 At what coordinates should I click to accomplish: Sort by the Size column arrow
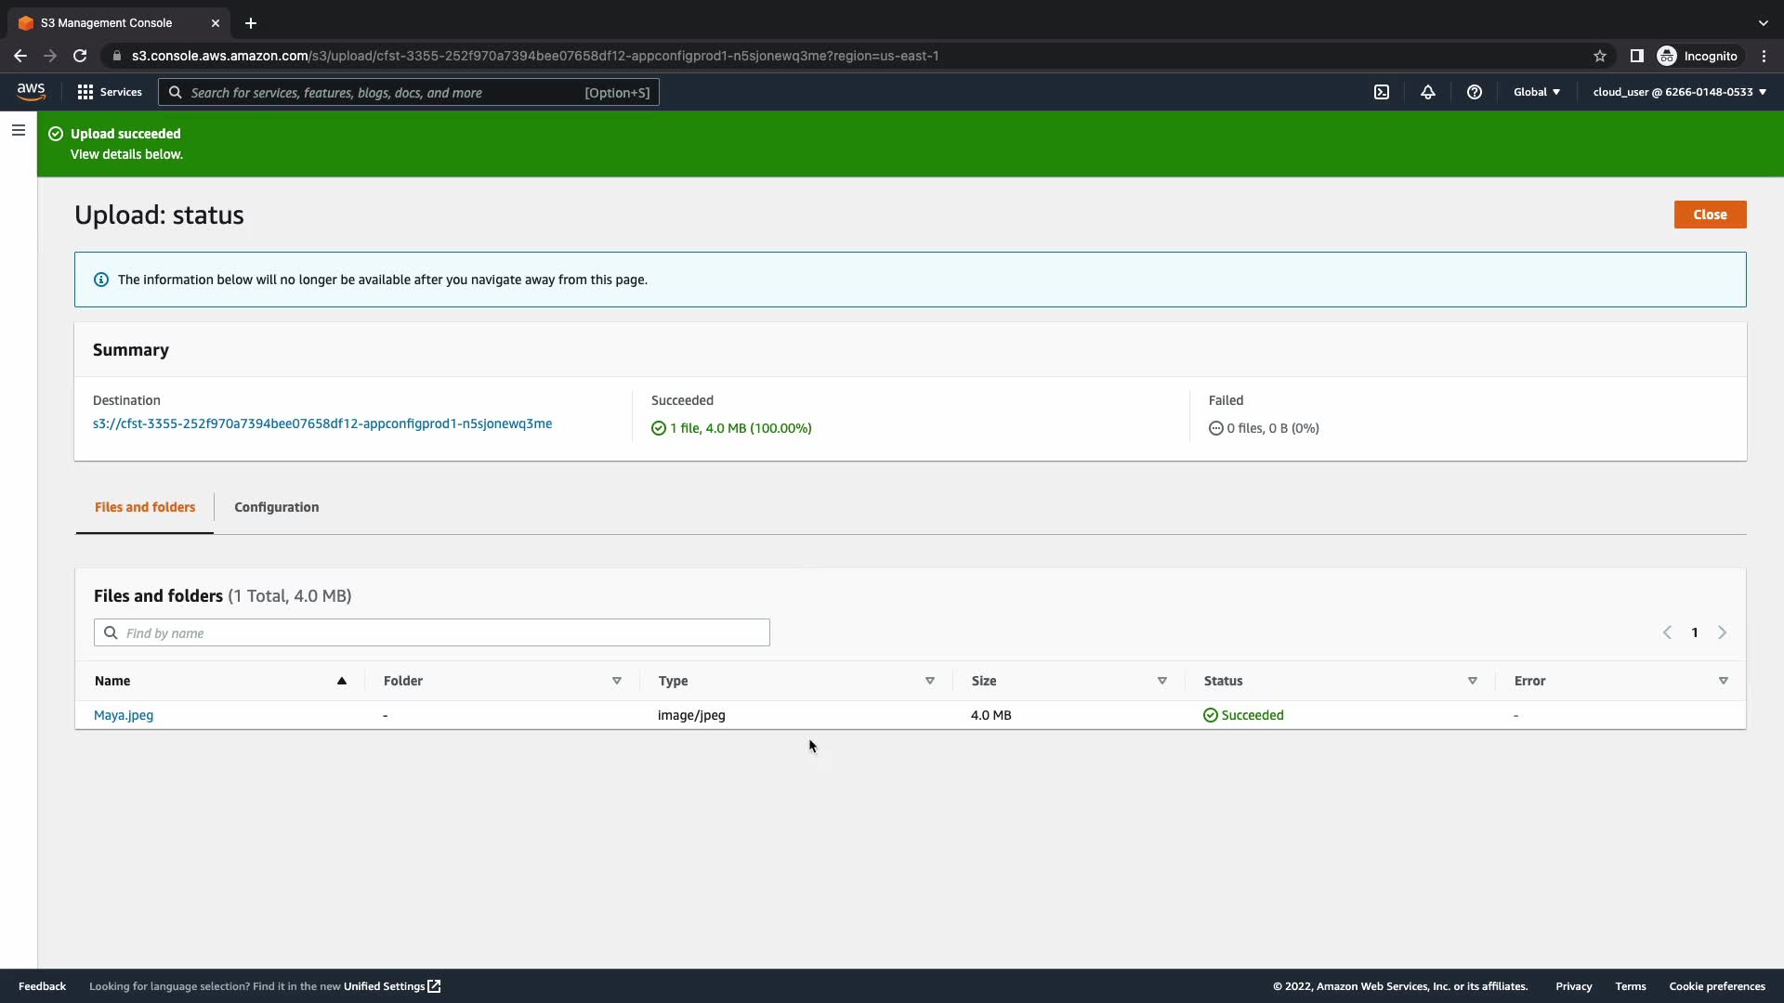[x=1161, y=681]
